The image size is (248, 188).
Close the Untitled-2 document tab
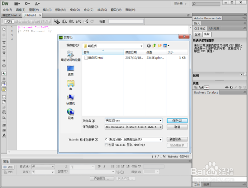[x=40, y=15]
